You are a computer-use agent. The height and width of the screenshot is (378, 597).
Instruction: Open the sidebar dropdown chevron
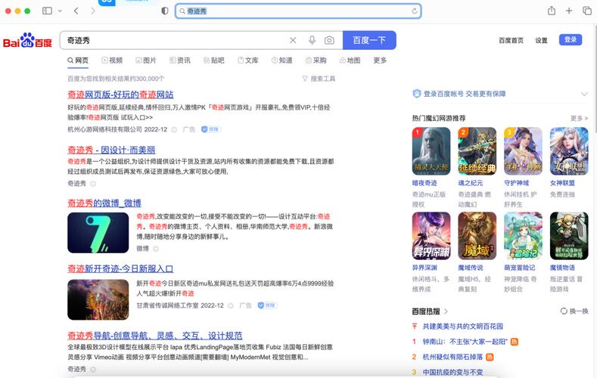point(61,11)
